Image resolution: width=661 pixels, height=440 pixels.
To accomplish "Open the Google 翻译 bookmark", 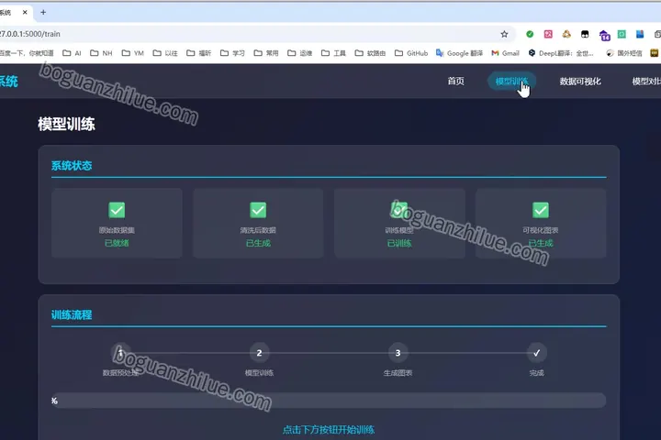I will [x=459, y=53].
